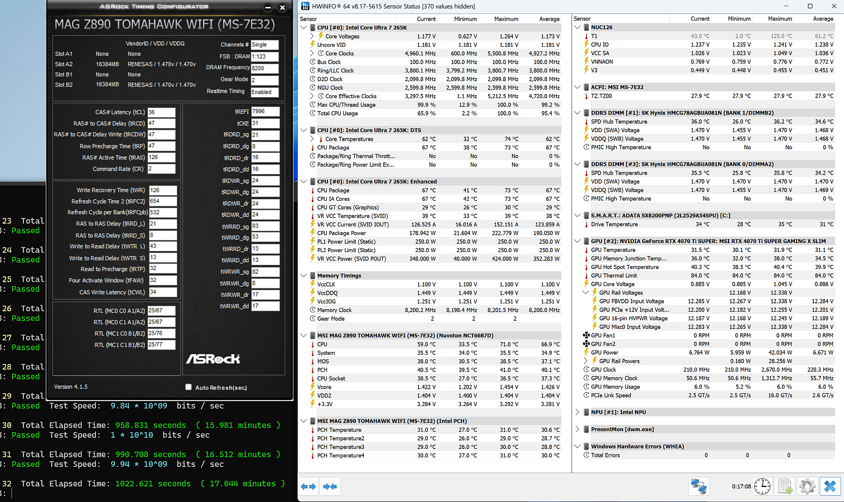The width and height of the screenshot is (844, 502).
Task: Collapse the Memory Timings group
Action: coord(304,276)
